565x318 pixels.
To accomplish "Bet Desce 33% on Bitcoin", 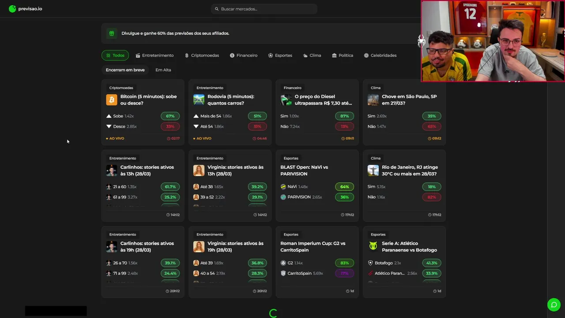I will point(170,126).
